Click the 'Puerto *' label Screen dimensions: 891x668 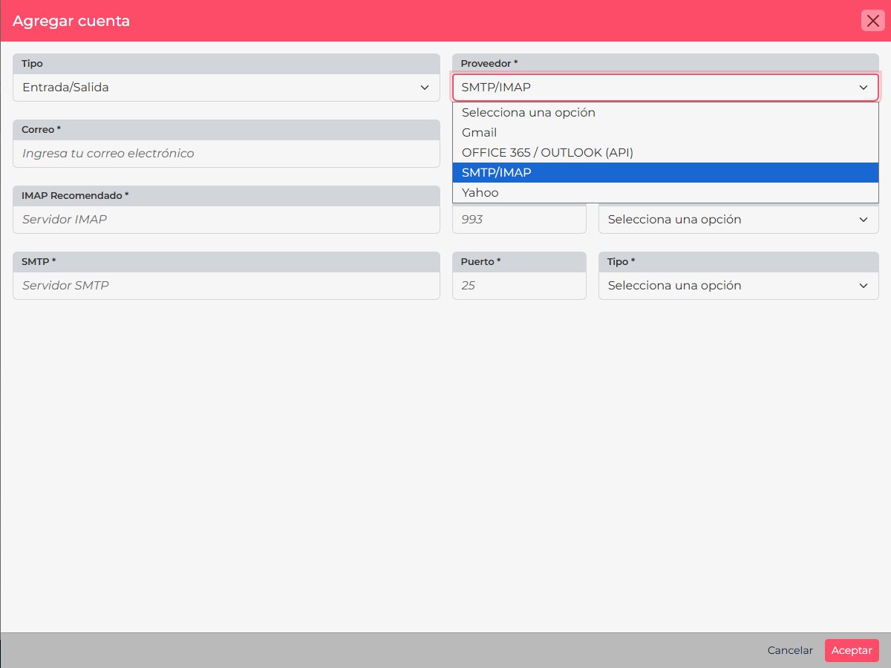point(480,261)
